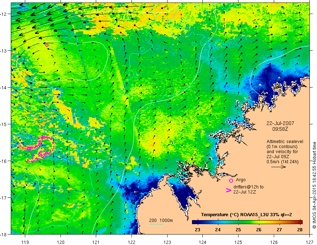
Task: Click the '22-Jul 12Z' drifter legend text
Action: 245,192
